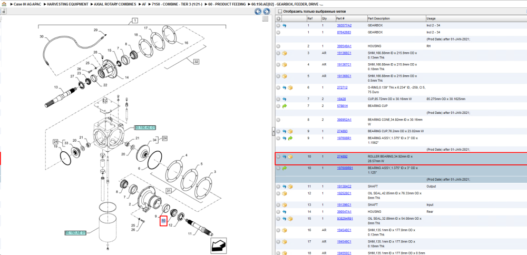This screenshot has width=527, height=255.
Task: Open package icon for shim 191367C1
Action: click(285, 64)
